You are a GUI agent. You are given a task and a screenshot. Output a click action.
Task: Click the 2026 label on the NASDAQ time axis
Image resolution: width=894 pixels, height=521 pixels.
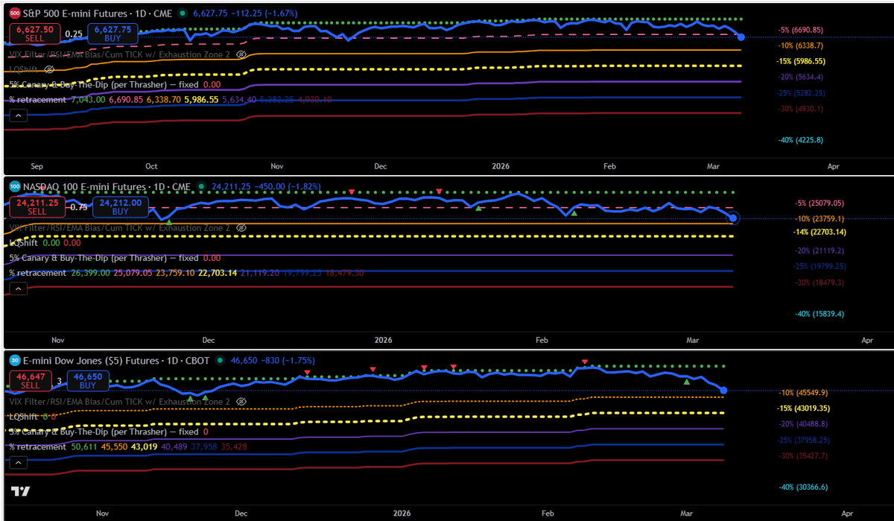[x=383, y=340]
